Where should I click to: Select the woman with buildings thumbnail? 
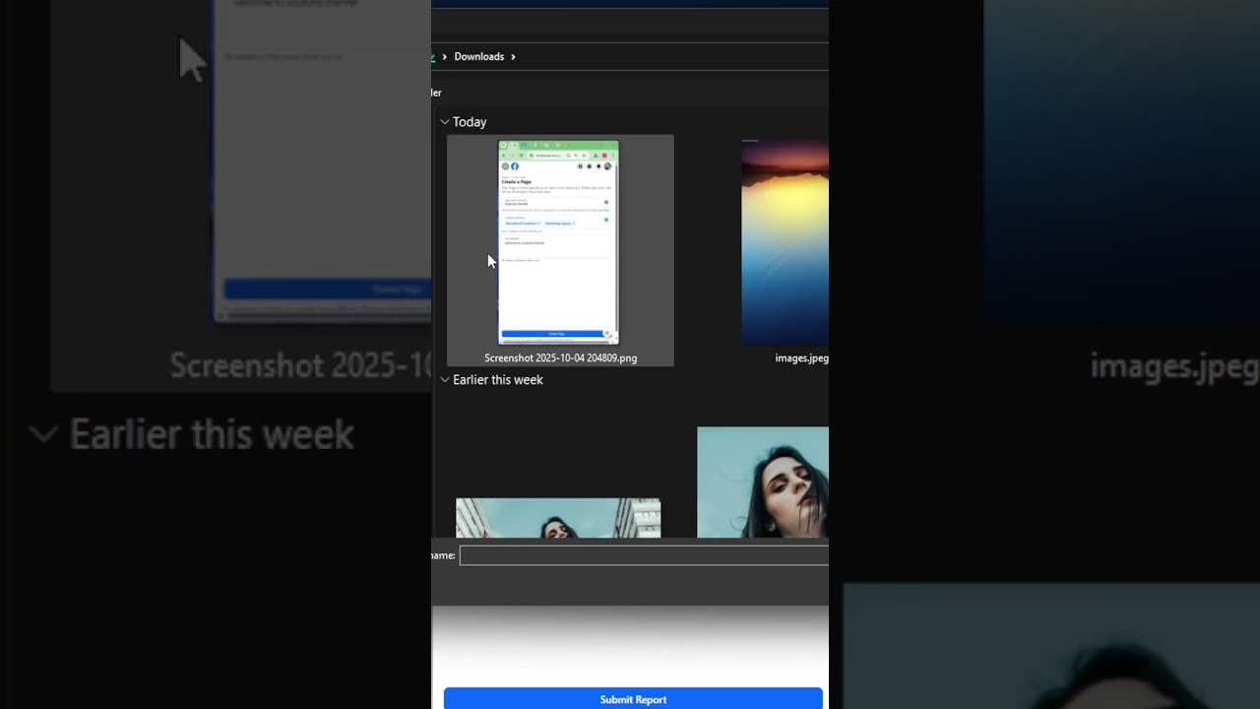tap(558, 518)
